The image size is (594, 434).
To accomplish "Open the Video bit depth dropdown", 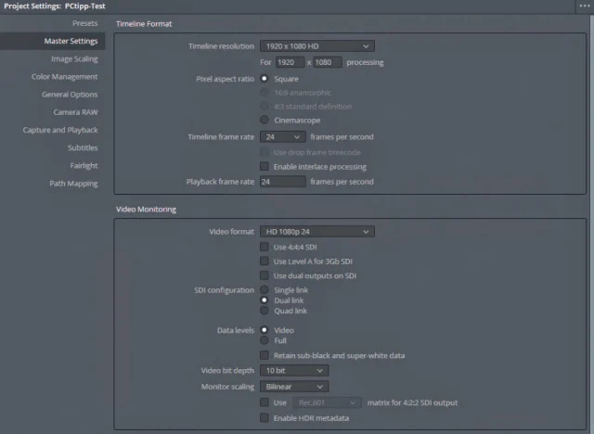I will pyautogui.click(x=293, y=371).
